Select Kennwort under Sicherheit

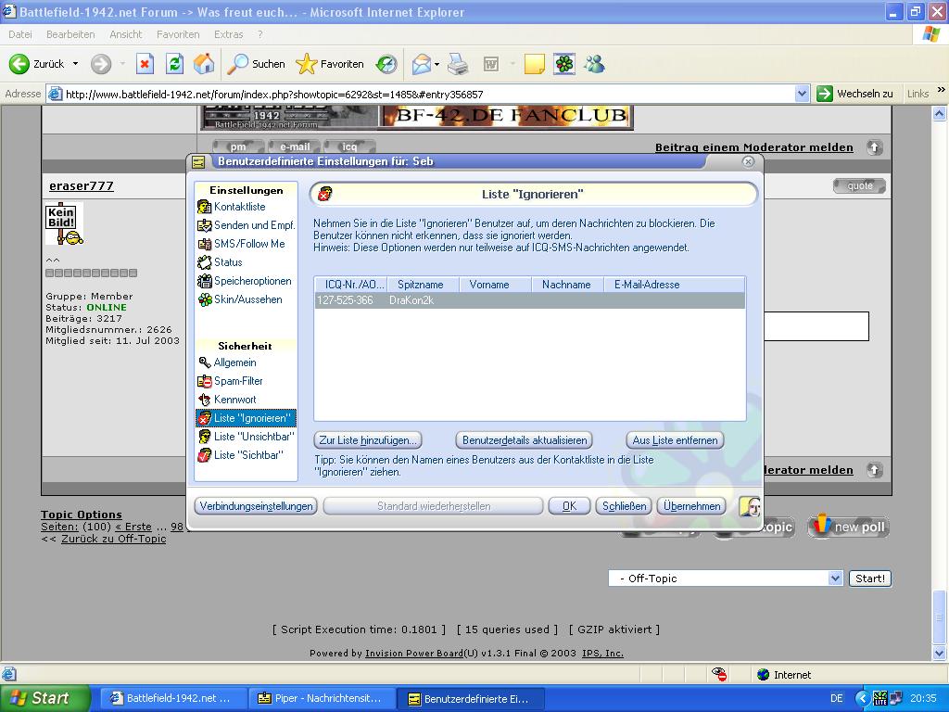coord(227,400)
